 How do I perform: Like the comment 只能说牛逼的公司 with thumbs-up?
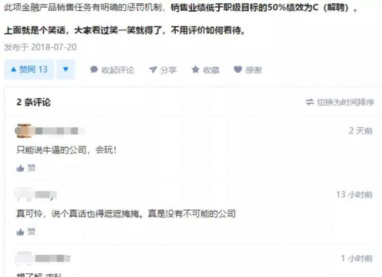pyautogui.click(x=20, y=168)
